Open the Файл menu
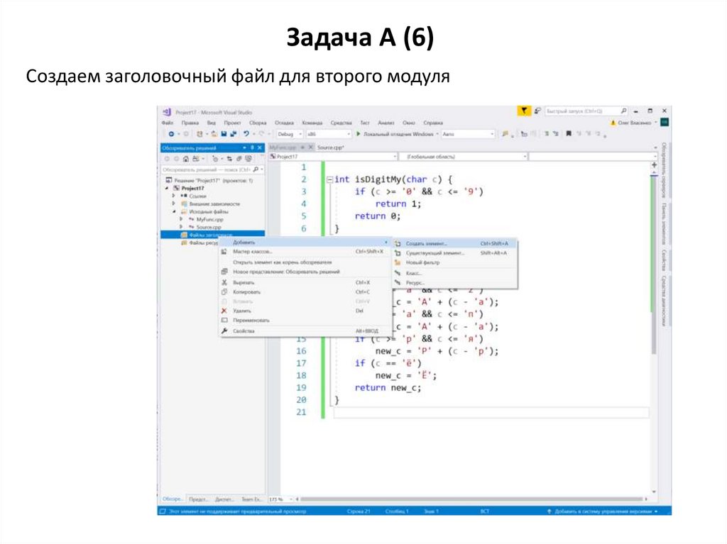The height and width of the screenshot is (544, 727). [x=168, y=123]
